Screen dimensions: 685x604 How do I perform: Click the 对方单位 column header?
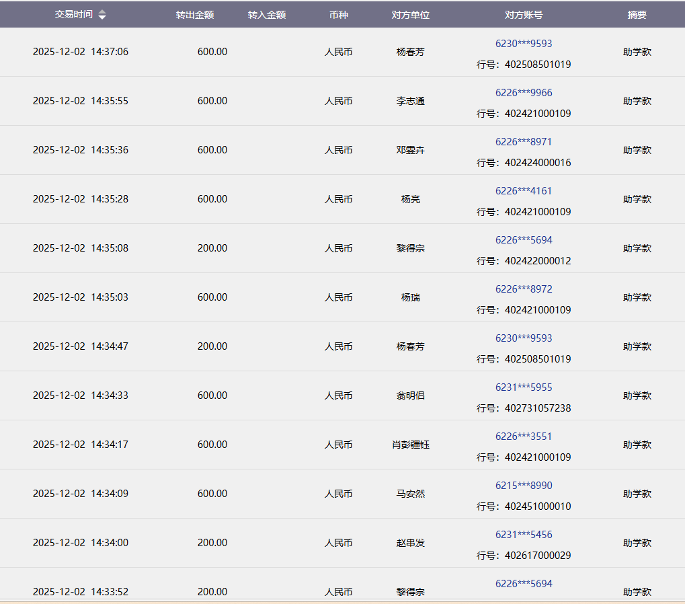click(410, 15)
